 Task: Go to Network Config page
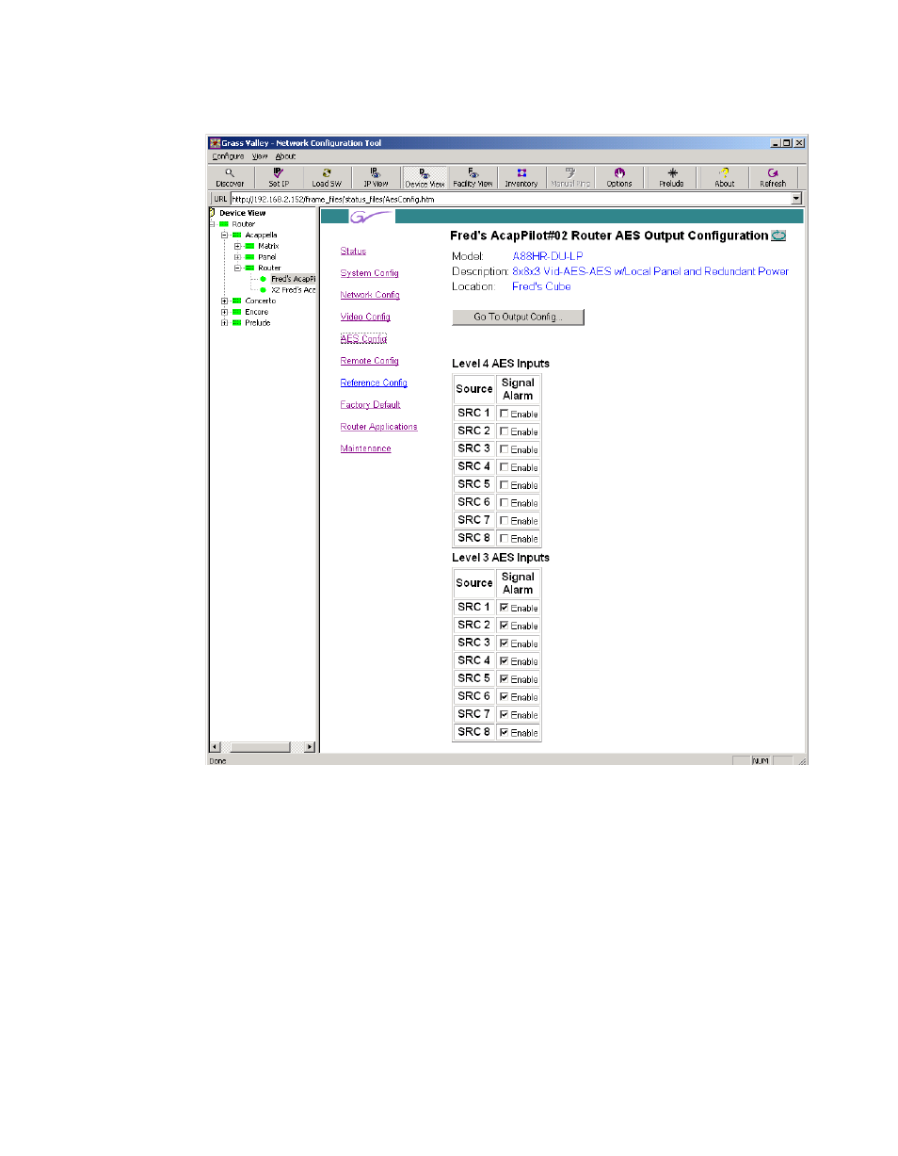[370, 295]
